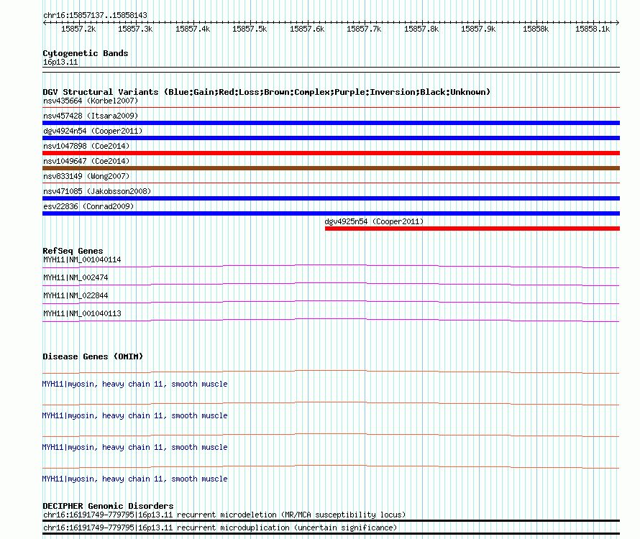The image size is (640, 539).
Task: Select the Disease Genes (OMIM) track title
Action: [x=93, y=356]
